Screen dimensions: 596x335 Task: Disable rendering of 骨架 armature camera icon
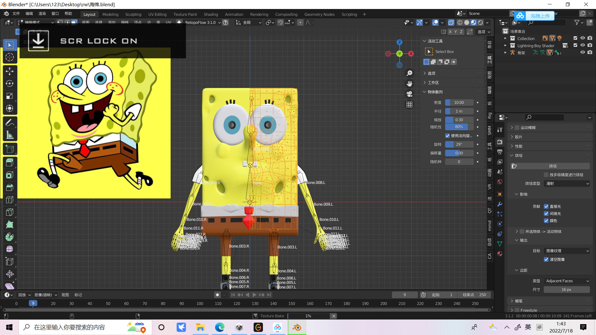[x=590, y=52]
